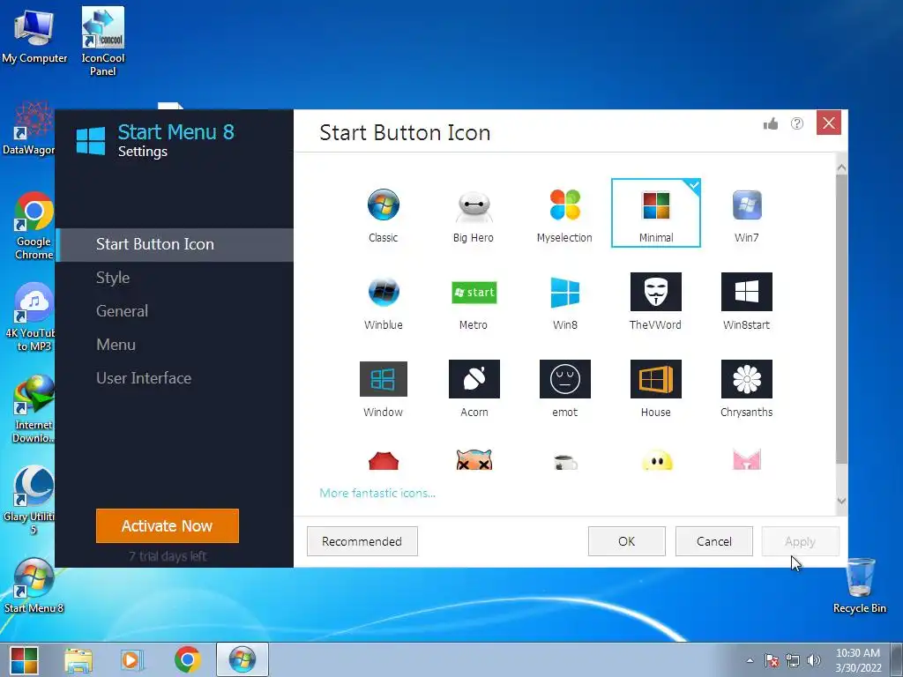This screenshot has height=677, width=903.
Task: Open the Windows Start button on taskbar
Action: 24,659
